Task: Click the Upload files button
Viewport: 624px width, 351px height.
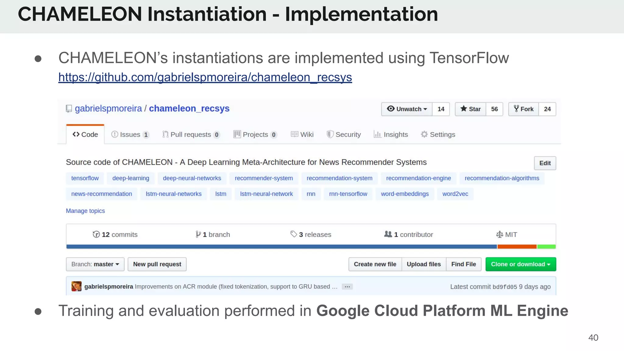Action: tap(424, 264)
